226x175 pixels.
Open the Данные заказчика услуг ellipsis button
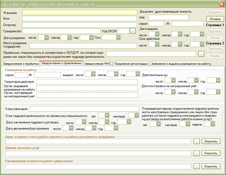[x=196, y=153]
